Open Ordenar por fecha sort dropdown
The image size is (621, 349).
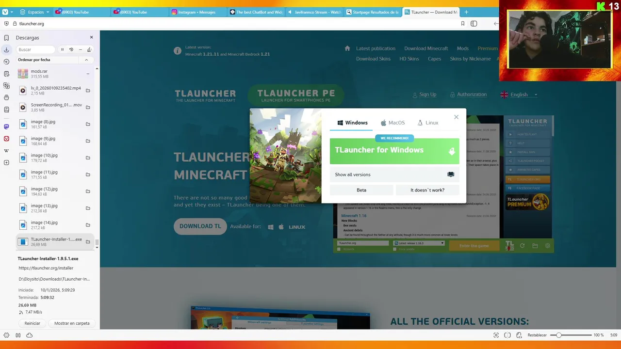(48, 60)
